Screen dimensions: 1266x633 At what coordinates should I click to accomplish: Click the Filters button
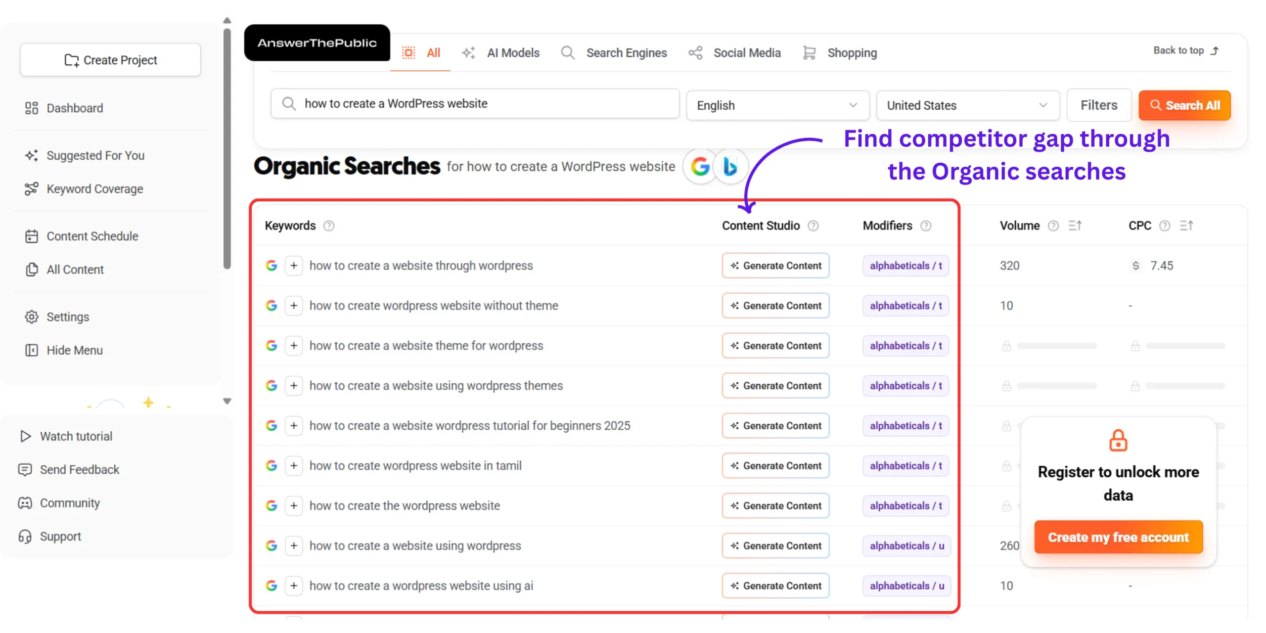[x=1099, y=105]
